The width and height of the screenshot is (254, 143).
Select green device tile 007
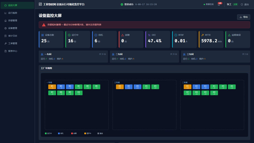[x=52, y=93]
